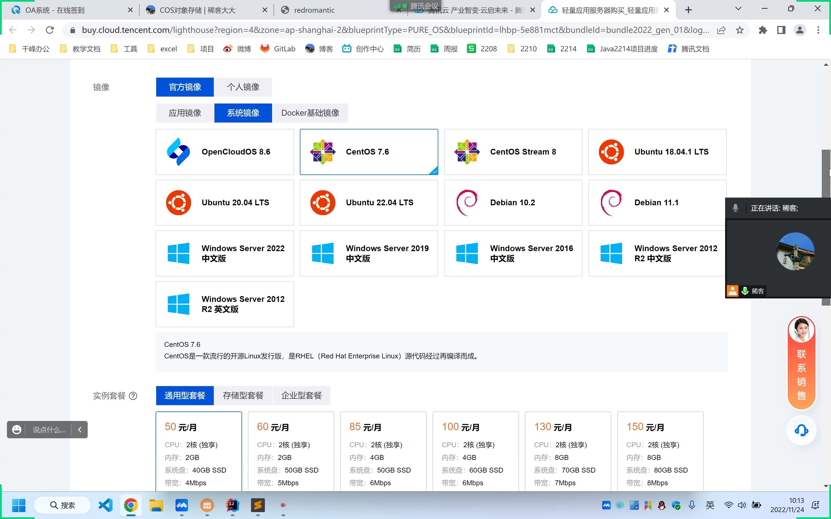
Task: Click the emoji icon in chat bar
Action: (16, 429)
